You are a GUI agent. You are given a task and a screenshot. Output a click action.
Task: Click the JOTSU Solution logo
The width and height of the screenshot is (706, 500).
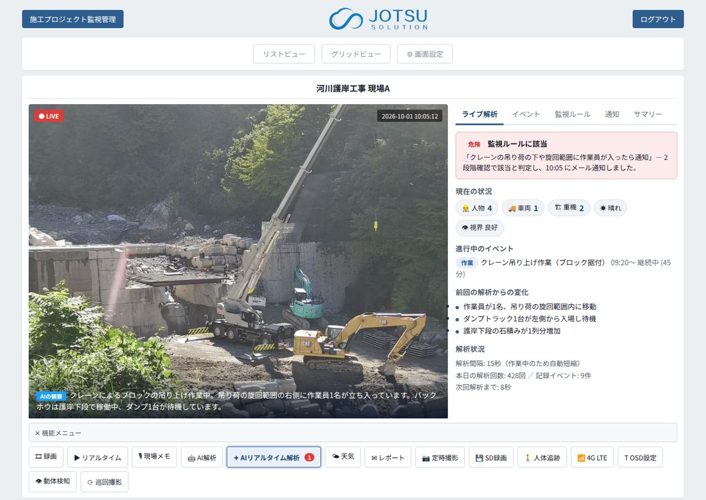click(x=378, y=19)
